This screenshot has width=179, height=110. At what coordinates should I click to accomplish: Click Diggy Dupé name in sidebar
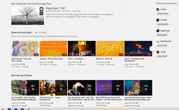pos(165,31)
